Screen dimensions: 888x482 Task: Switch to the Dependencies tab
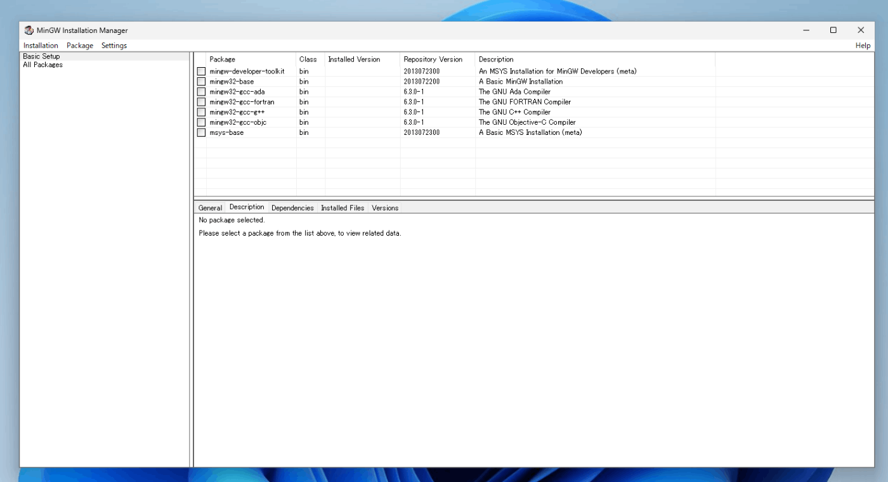[292, 208]
